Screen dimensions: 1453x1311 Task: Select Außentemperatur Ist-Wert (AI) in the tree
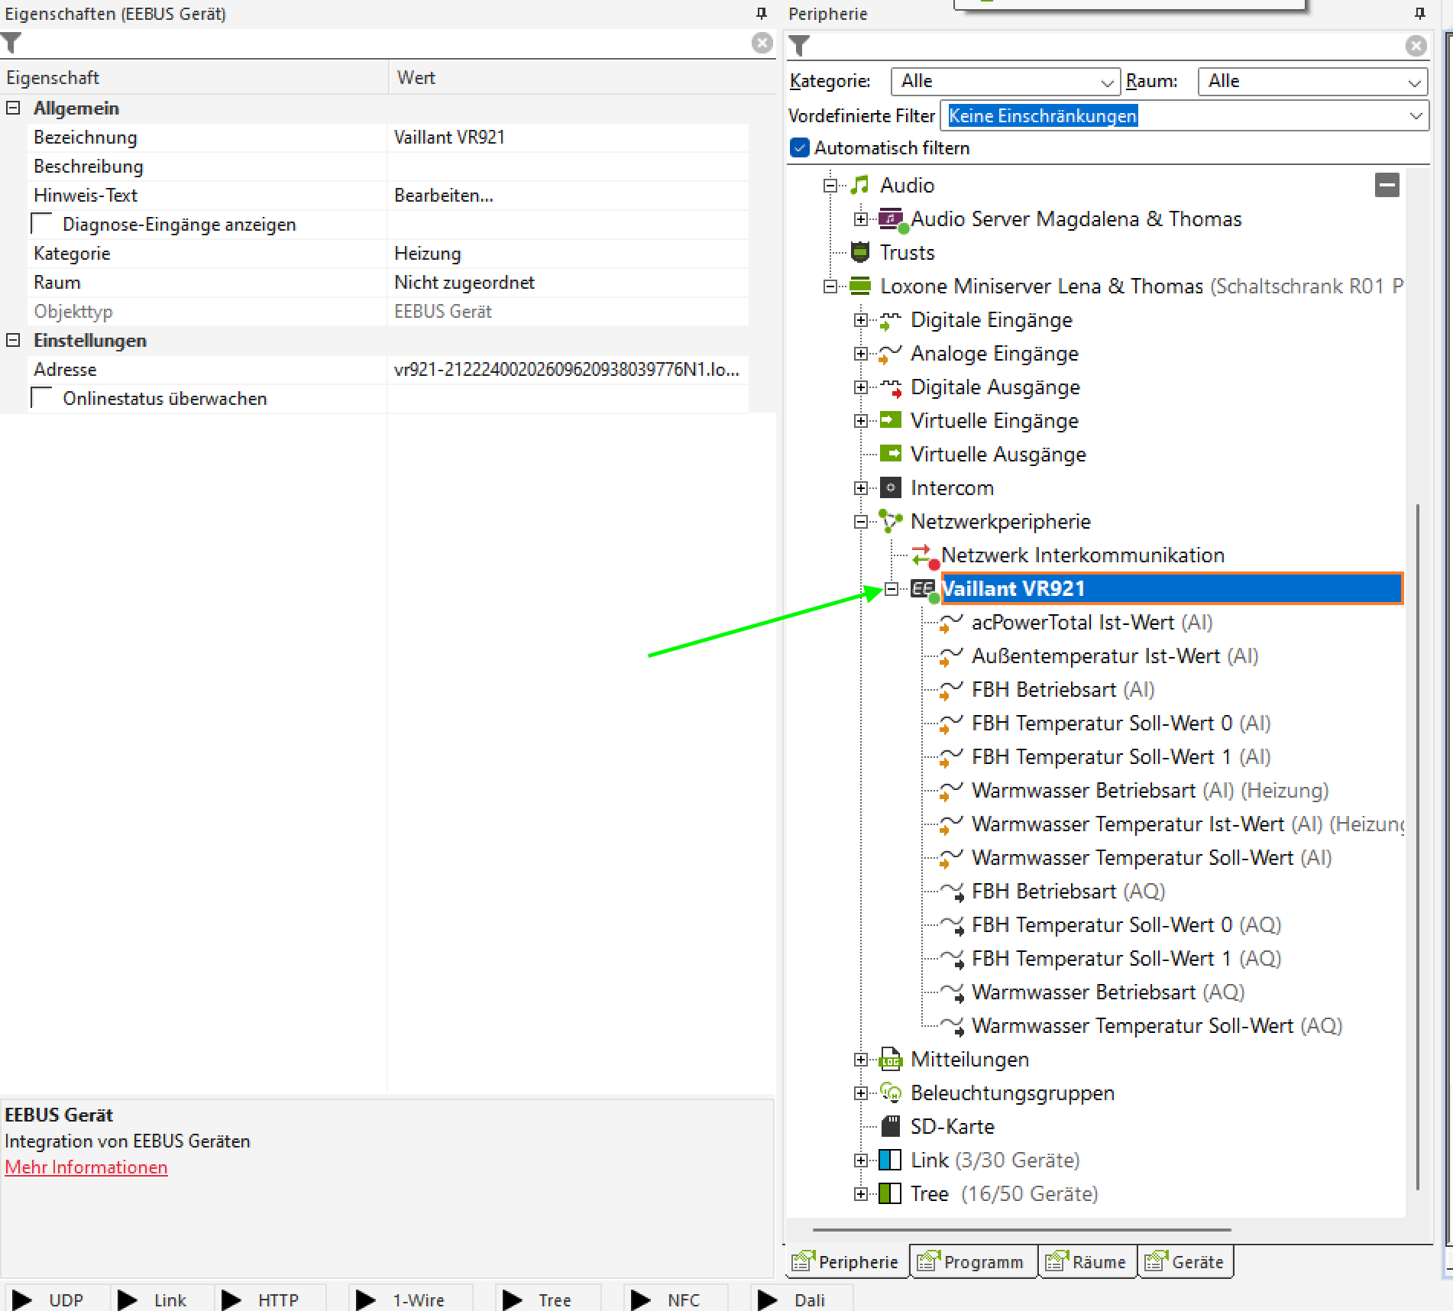[1115, 656]
